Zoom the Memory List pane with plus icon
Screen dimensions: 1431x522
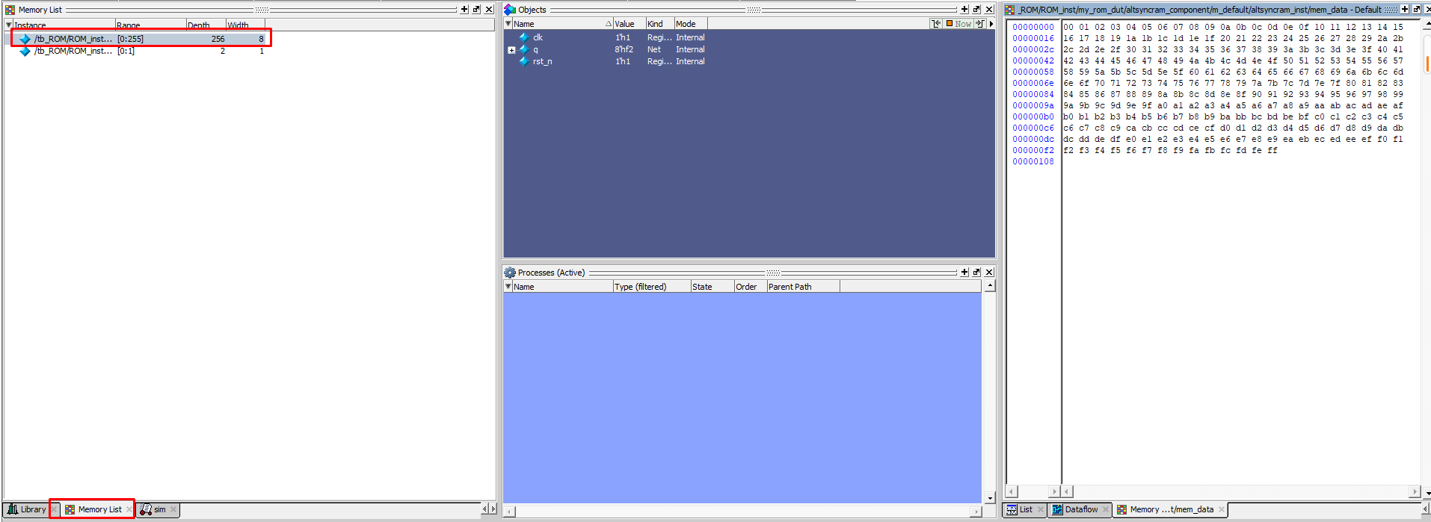click(x=464, y=10)
